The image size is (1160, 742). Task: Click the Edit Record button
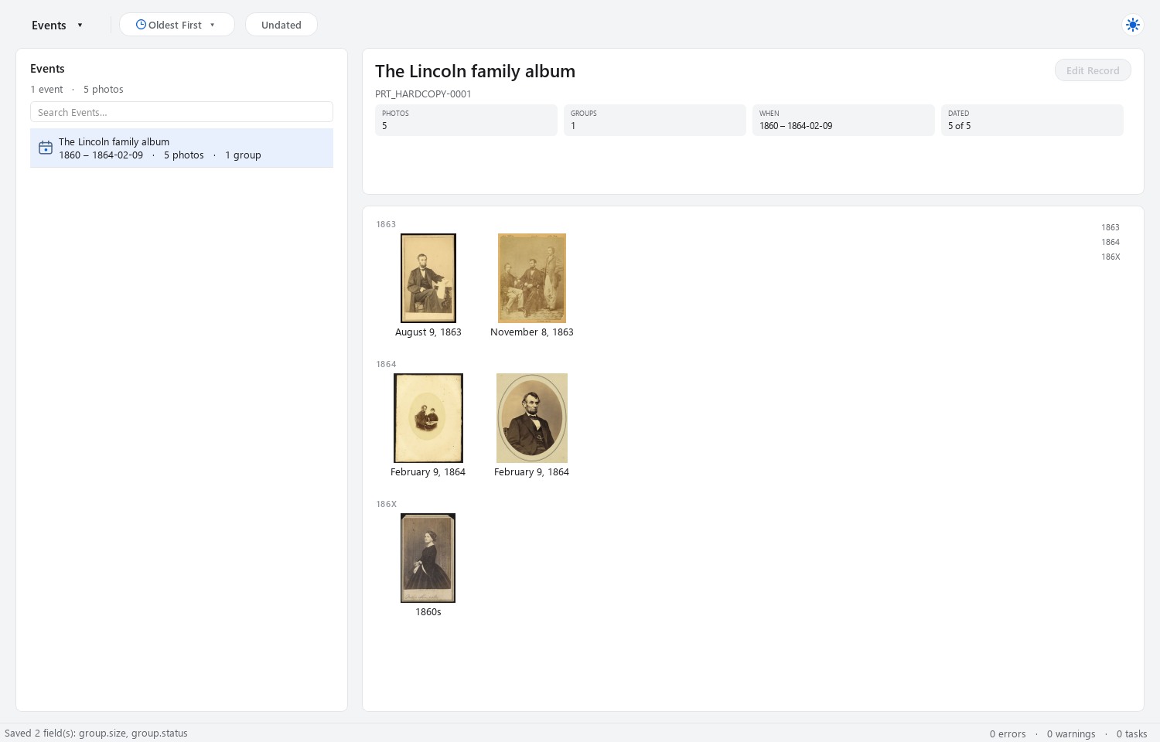(x=1093, y=70)
